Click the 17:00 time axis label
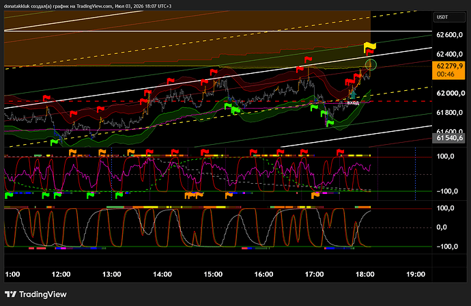 click(x=315, y=274)
